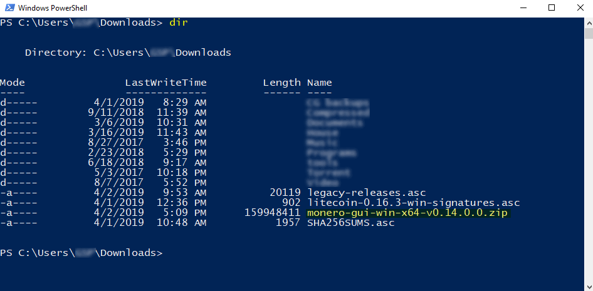Click the scrollbar up arrow

[589, 23]
